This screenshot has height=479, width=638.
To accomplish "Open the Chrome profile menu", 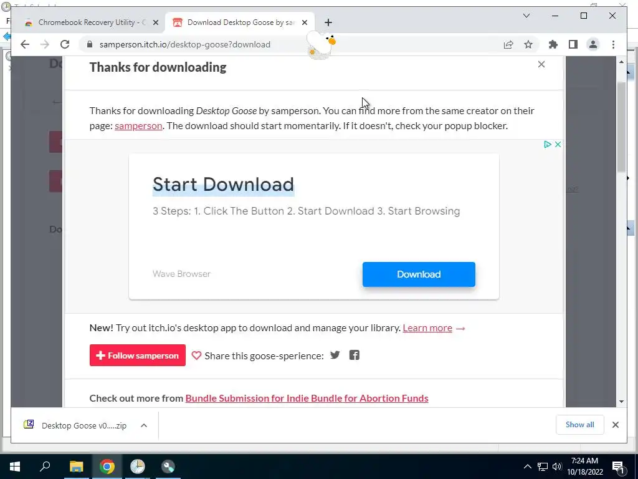I will 593,44.
